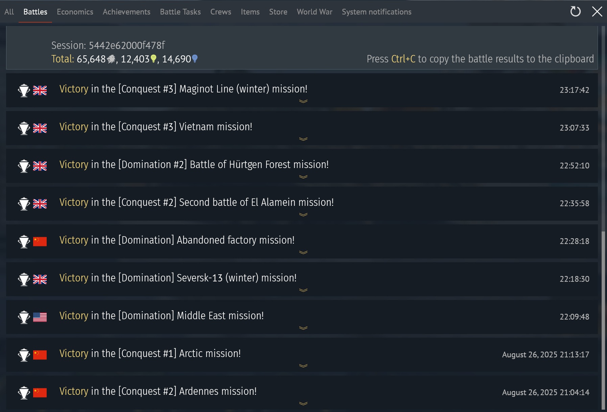Click the Ctrl+C clipboard hint text

(x=480, y=59)
